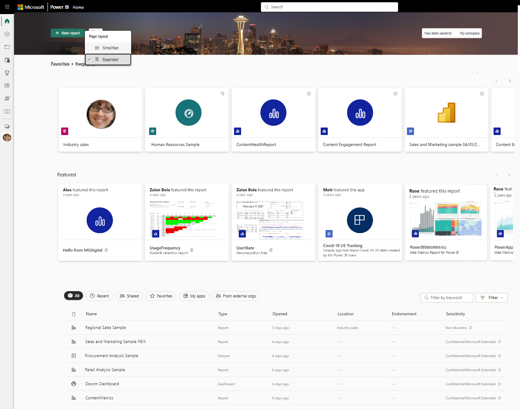Open Covid-19 US Tracking app icon
520x409 pixels.
[x=360, y=220]
